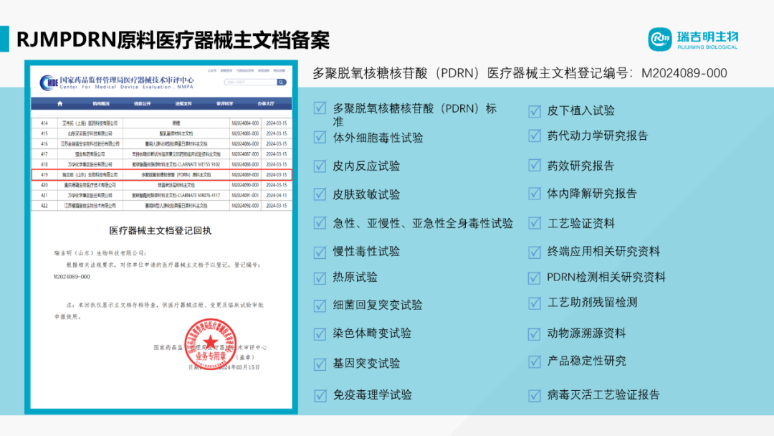This screenshot has height=436, width=774.
Task: Click the registration number M2024089-000 in the heading
Action: (684, 73)
